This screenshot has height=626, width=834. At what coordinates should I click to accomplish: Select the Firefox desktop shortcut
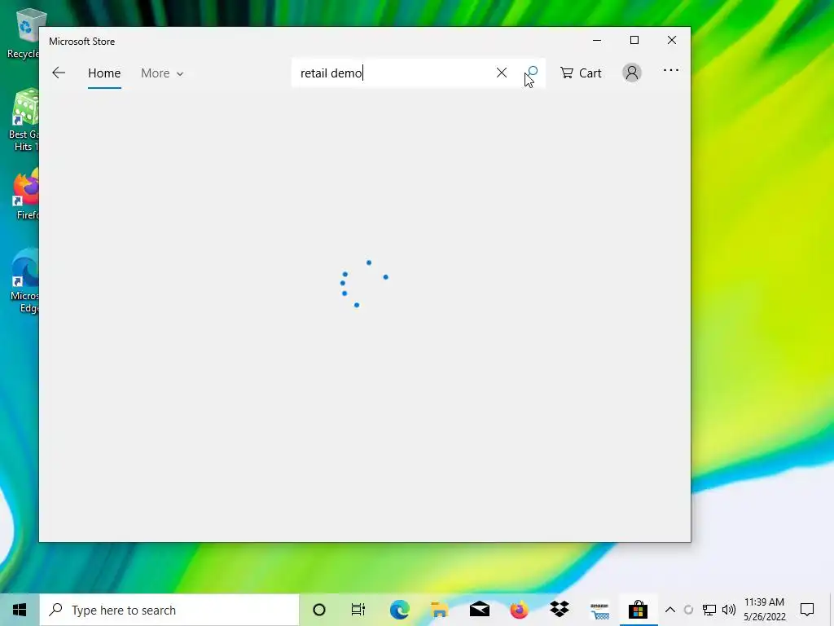pyautogui.click(x=25, y=196)
